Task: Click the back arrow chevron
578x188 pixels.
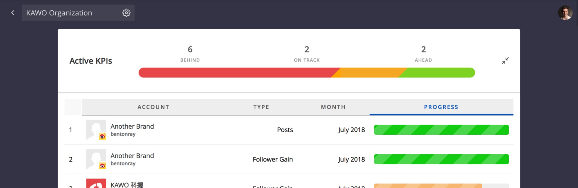Action: (12, 13)
